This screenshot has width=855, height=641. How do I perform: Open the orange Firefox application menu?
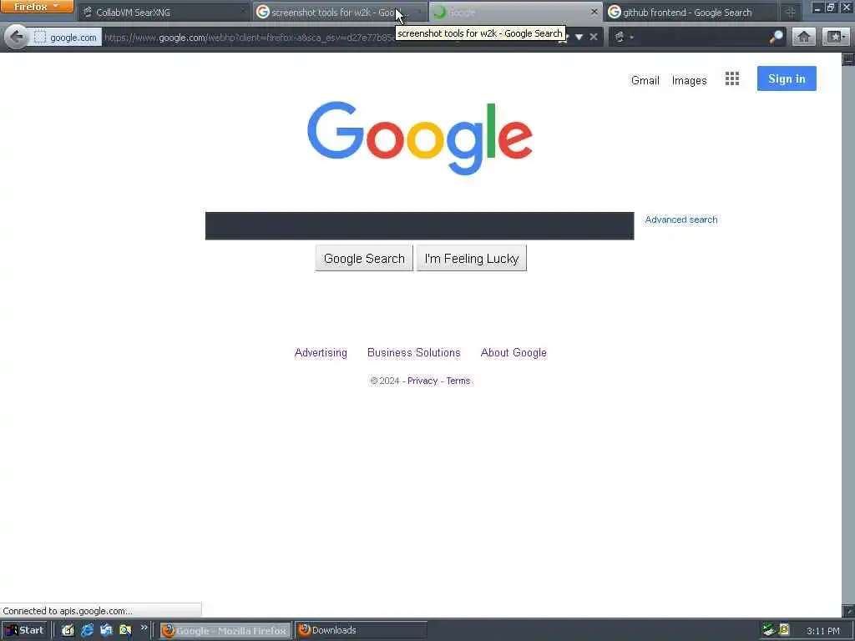37,7
